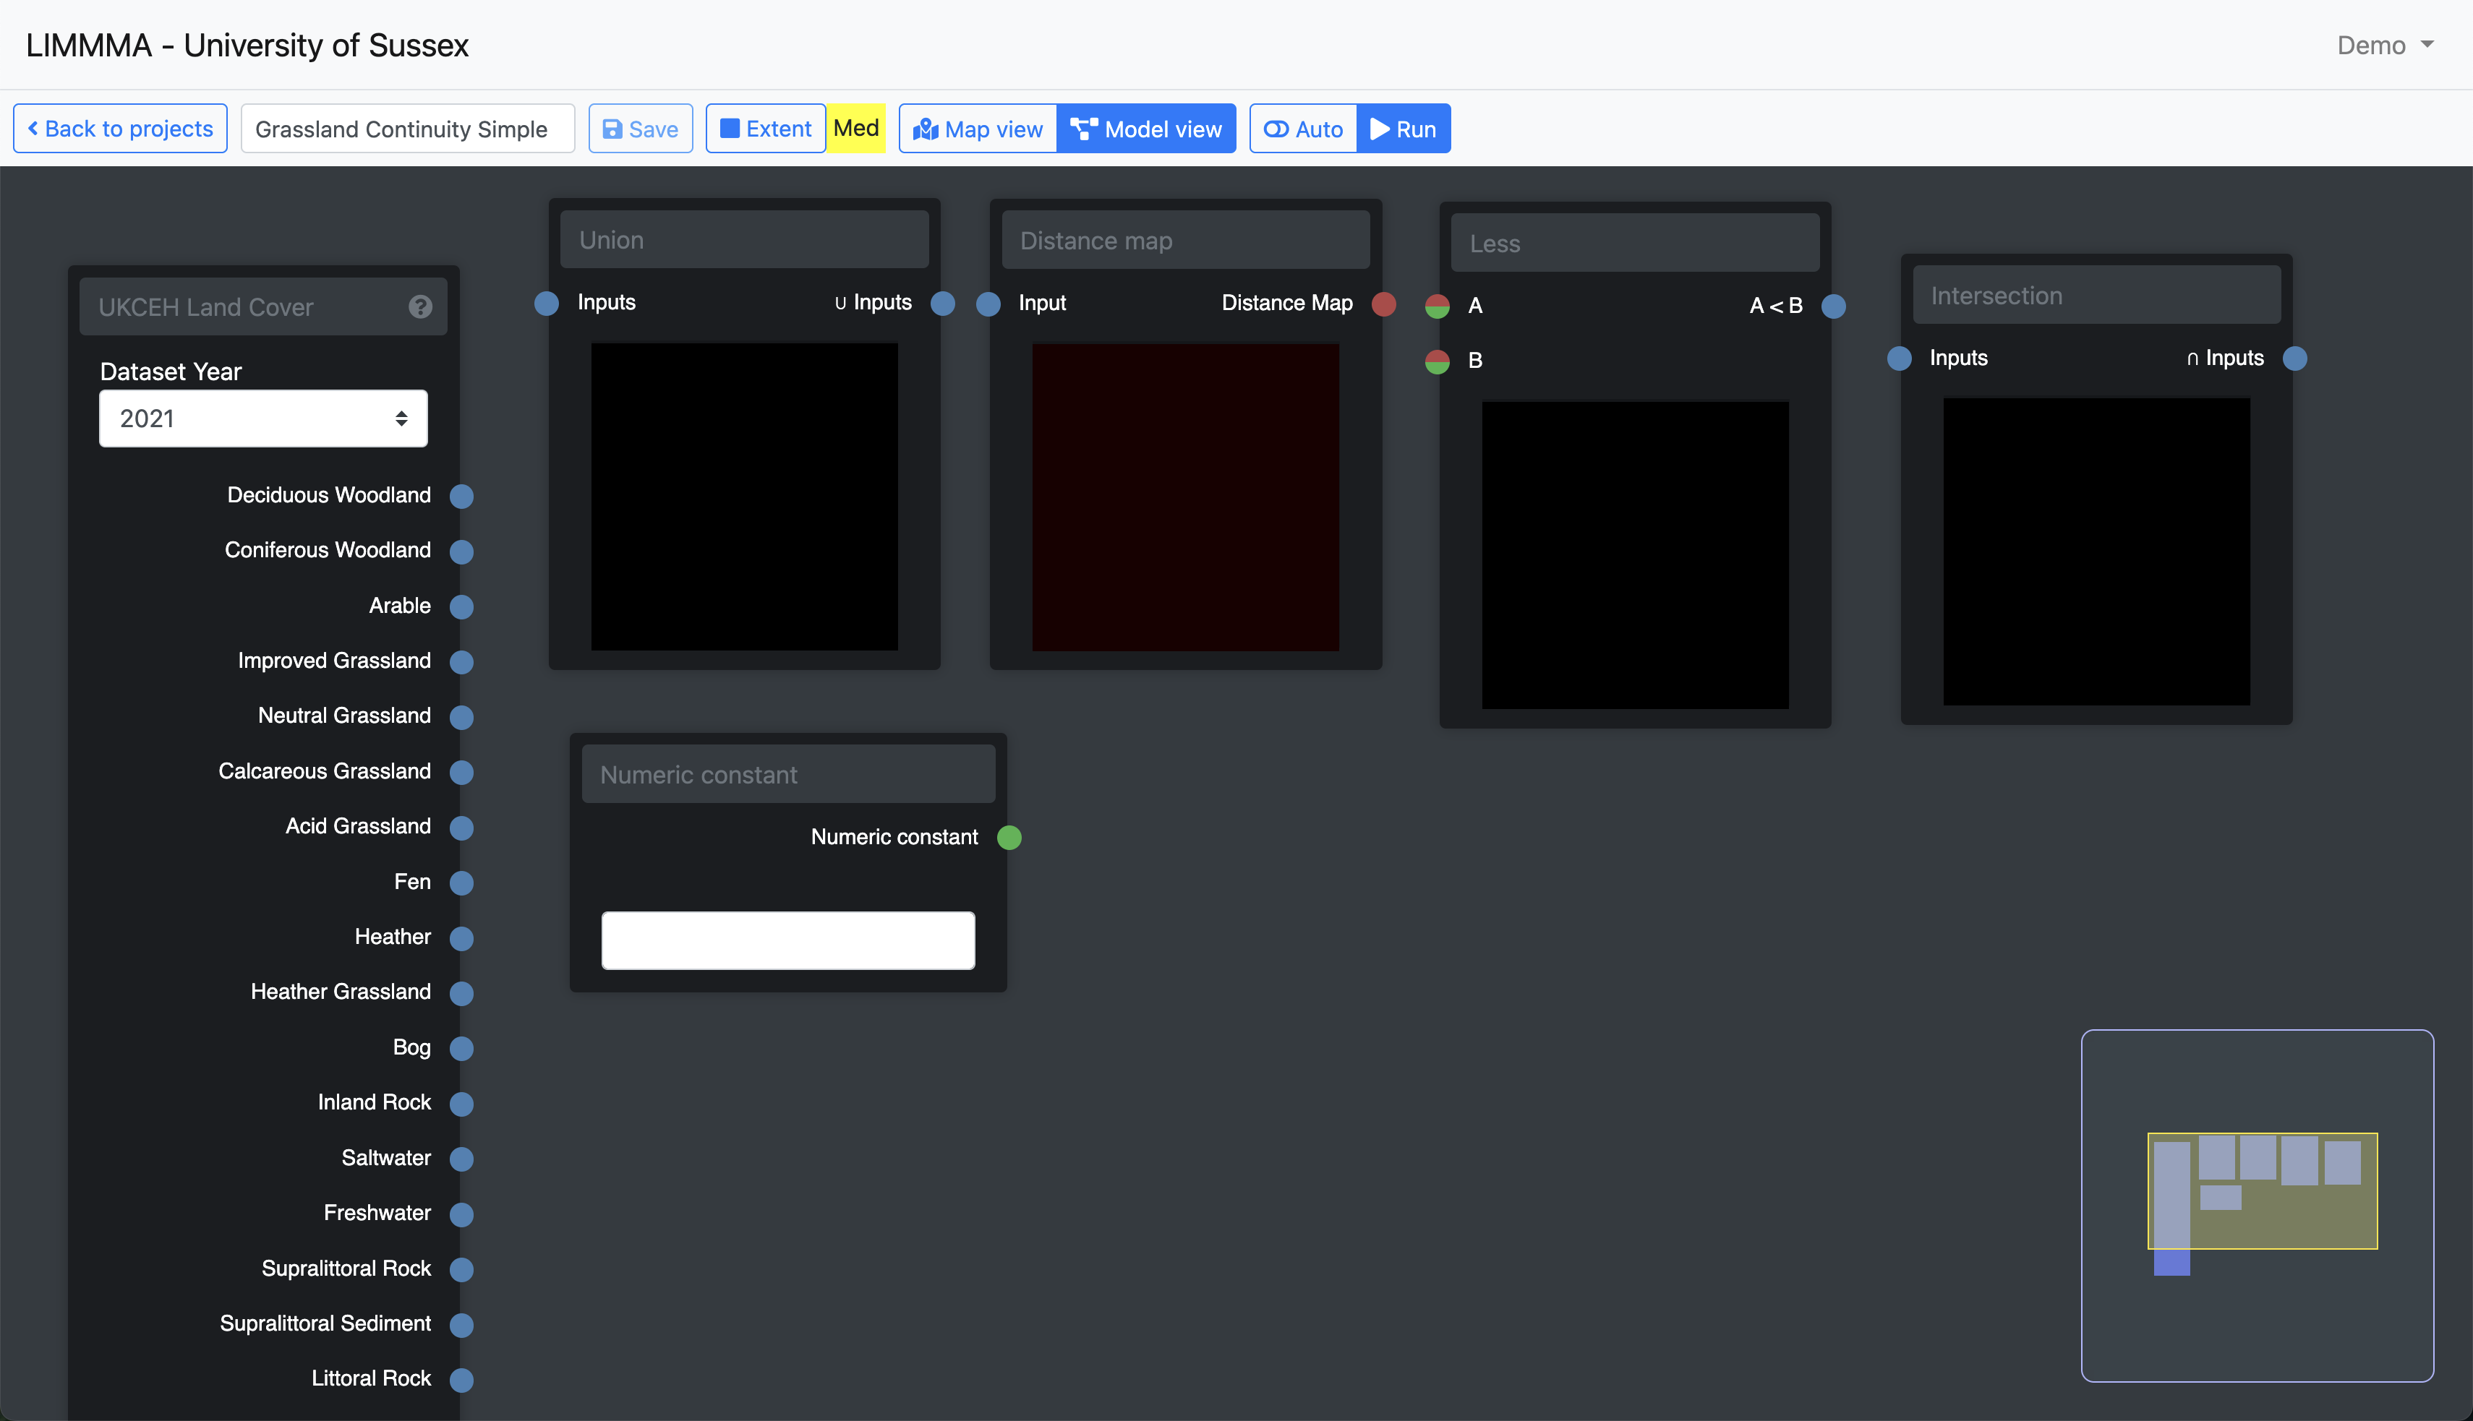Toggle the Extent button
Viewport: 2473px width, 1421px height.
(x=766, y=129)
